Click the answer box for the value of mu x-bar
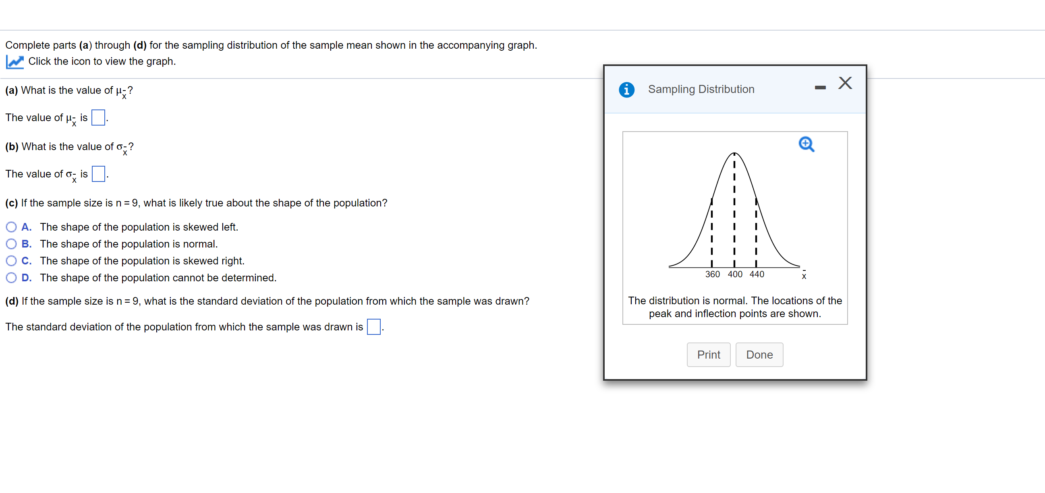This screenshot has height=493, width=1045. tap(98, 118)
